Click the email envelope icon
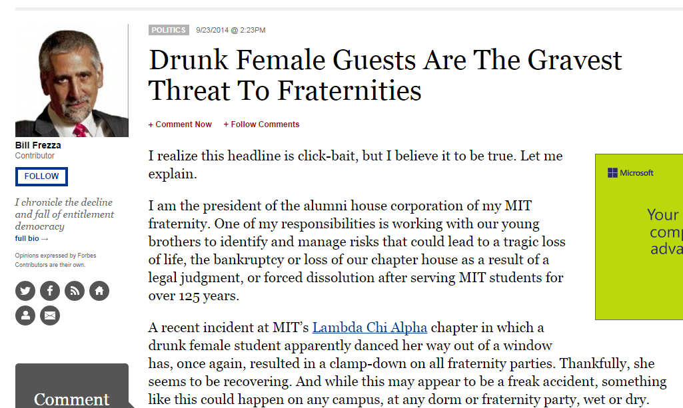 (50, 315)
